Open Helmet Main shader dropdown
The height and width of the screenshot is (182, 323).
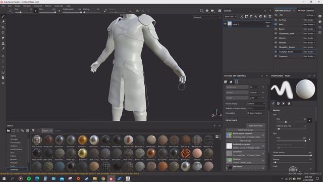(x=309, y=42)
